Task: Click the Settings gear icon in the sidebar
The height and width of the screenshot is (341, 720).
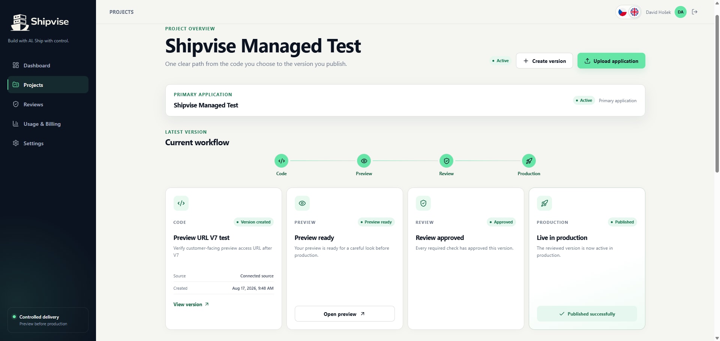Action: pyautogui.click(x=16, y=143)
